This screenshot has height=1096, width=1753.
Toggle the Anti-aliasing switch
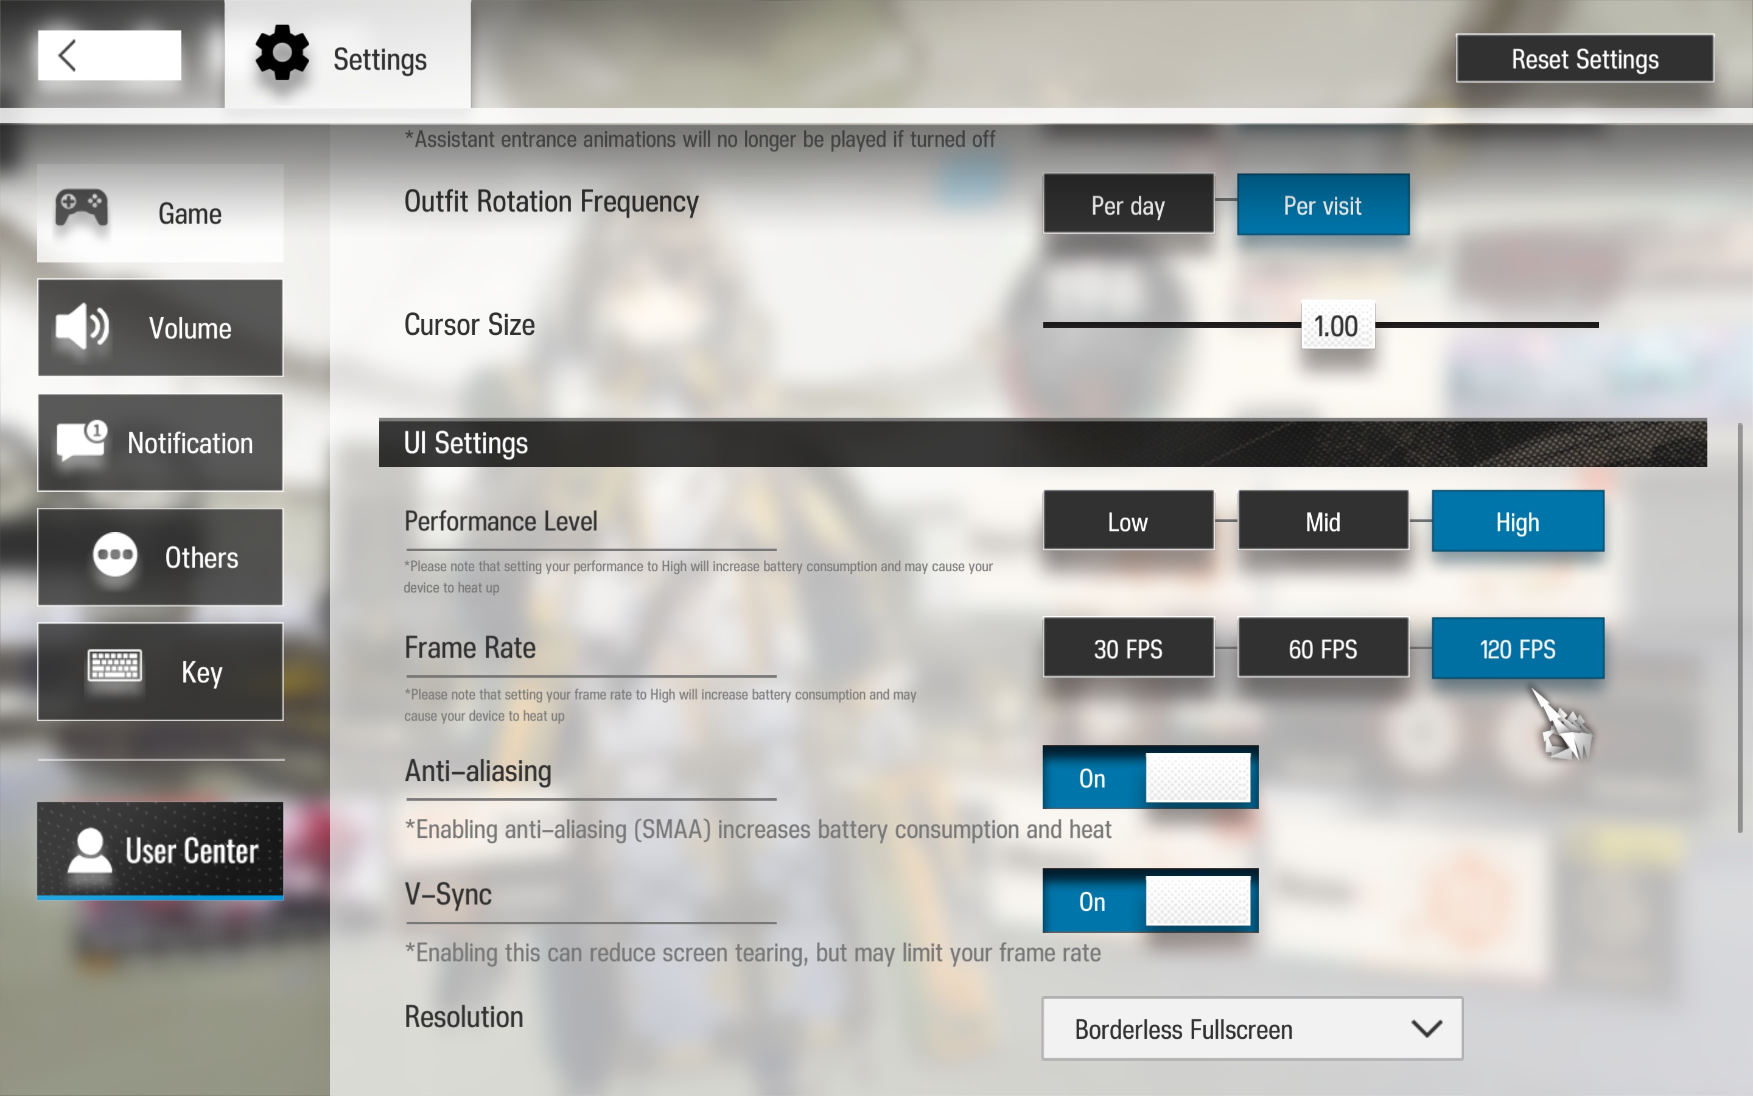pyautogui.click(x=1150, y=777)
